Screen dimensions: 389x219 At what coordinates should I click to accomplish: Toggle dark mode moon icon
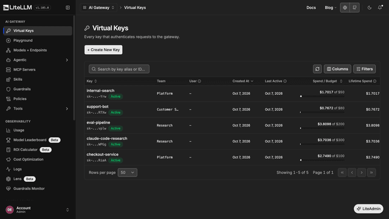(370, 8)
